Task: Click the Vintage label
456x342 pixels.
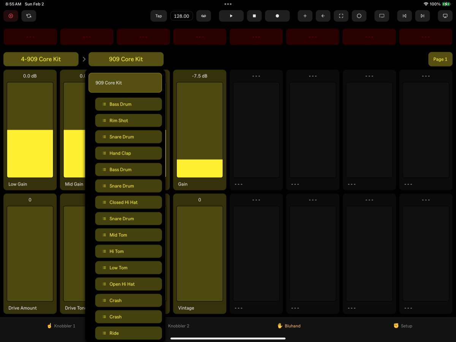Action: (186, 308)
